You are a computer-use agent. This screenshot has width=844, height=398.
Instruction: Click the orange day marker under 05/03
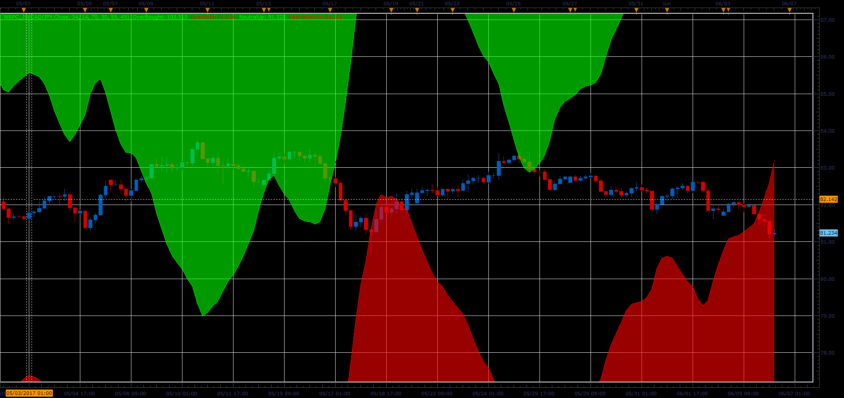click(x=24, y=10)
